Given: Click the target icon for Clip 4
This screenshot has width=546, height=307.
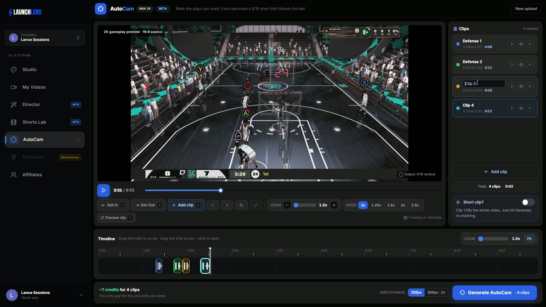Looking at the screenshot, I should 521,108.
